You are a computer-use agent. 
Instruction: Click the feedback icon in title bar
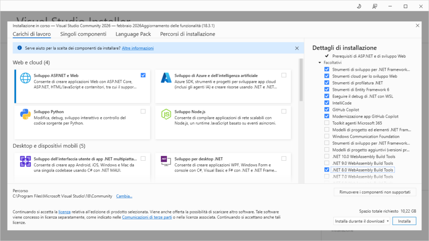click(375, 6)
